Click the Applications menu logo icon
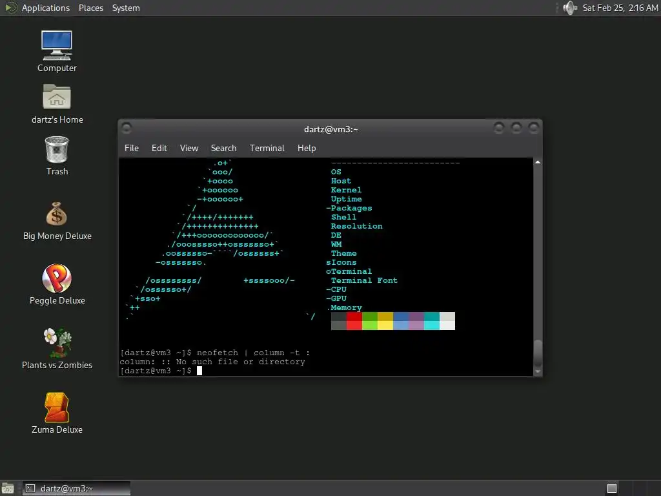Viewport: 661px width, 496px height. point(10,8)
